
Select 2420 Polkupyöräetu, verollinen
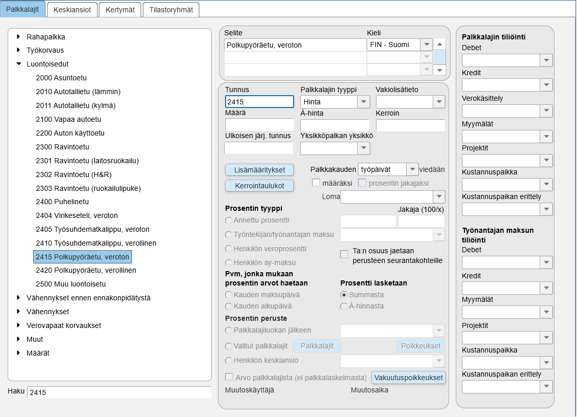click(x=86, y=270)
